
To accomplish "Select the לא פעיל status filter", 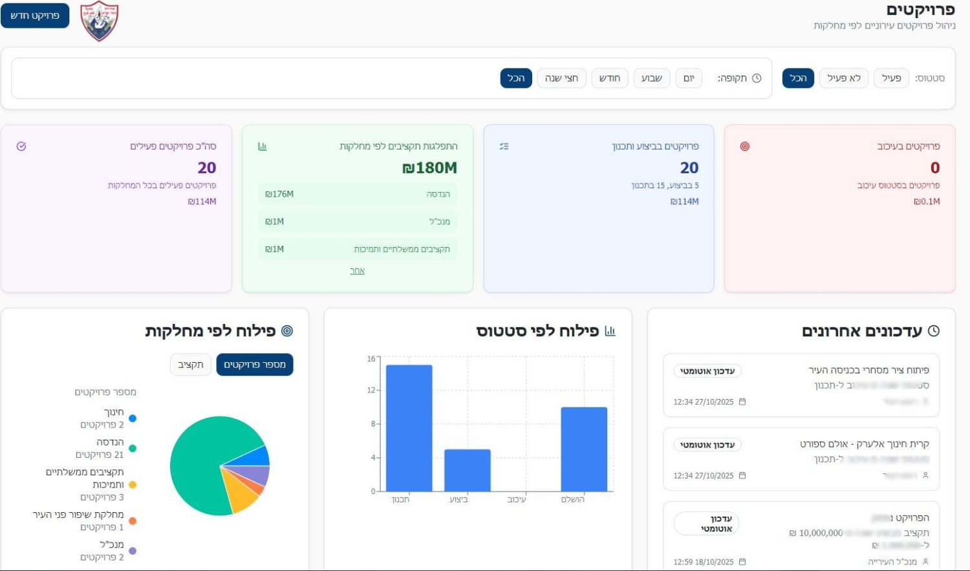I will pyautogui.click(x=844, y=78).
